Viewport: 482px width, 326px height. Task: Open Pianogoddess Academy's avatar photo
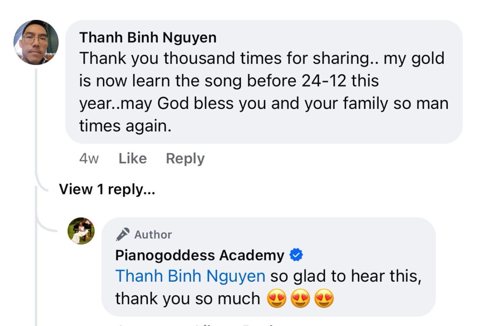pyautogui.click(x=81, y=231)
